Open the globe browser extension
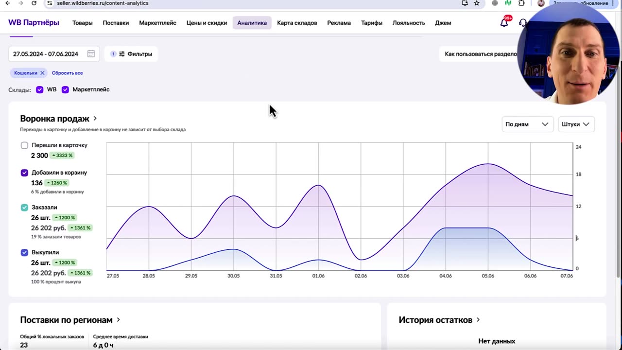The height and width of the screenshot is (350, 622). [x=495, y=3]
